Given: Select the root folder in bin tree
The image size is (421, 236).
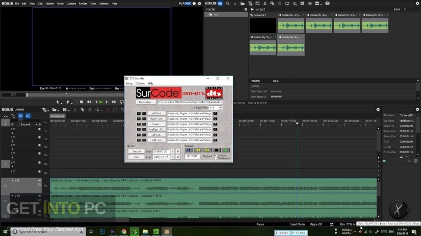Looking at the screenshot, I should point(226,14).
